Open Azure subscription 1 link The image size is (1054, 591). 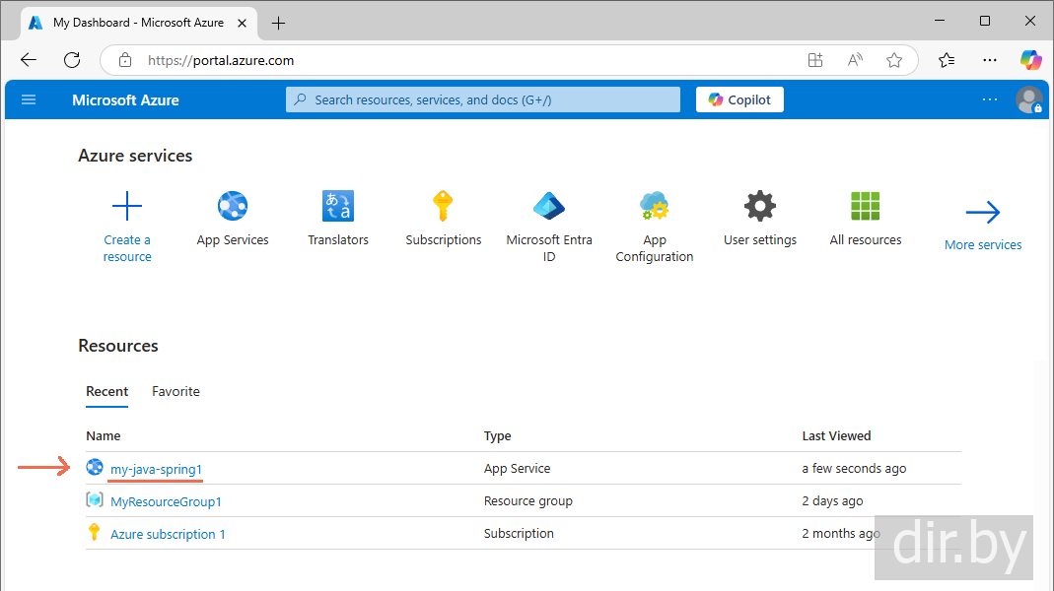click(x=168, y=534)
